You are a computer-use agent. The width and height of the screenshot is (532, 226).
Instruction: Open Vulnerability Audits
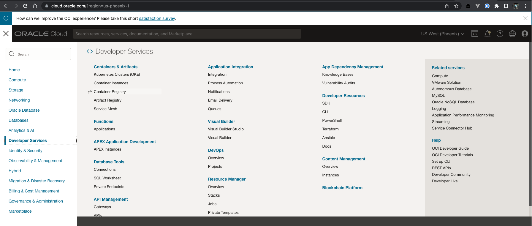338,83
